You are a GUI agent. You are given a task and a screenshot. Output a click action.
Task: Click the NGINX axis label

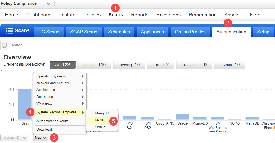pos(235,123)
